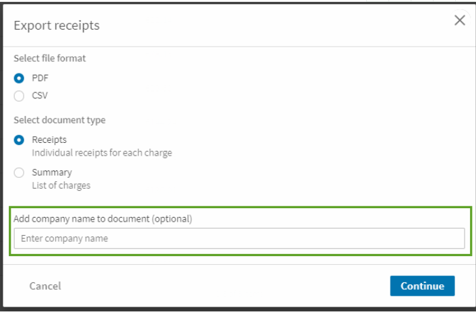Screen dimensions: 476x314
Task: Click the Export receipts dialog title
Action: coord(57,26)
